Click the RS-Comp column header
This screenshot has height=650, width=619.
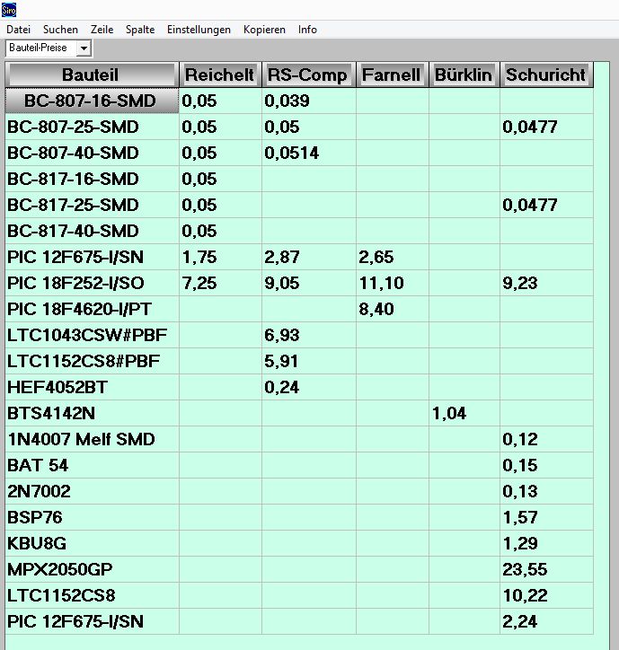(307, 75)
